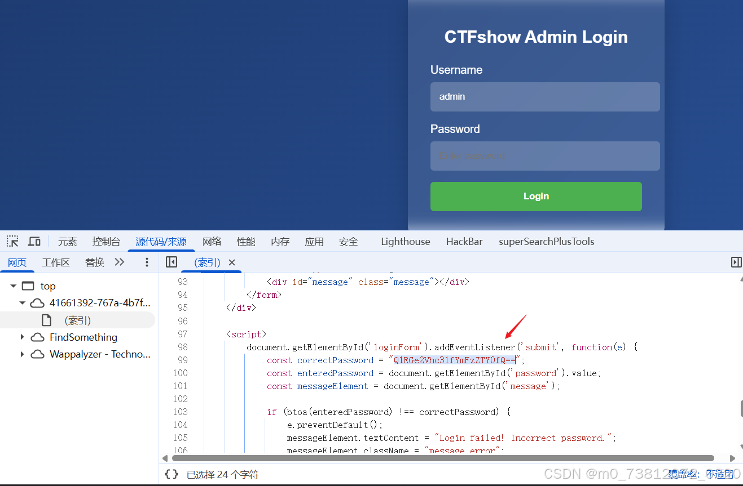Collapse the 41661392-767a-4b7f domain node

click(x=23, y=303)
